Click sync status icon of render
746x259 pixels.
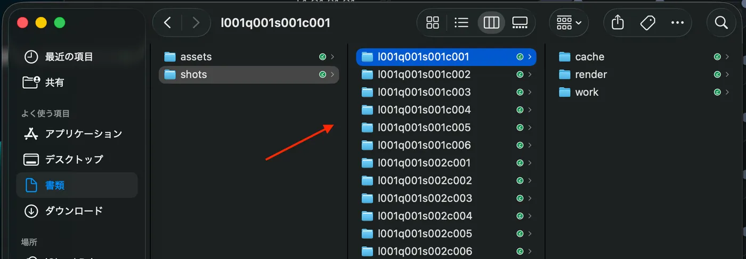click(717, 74)
